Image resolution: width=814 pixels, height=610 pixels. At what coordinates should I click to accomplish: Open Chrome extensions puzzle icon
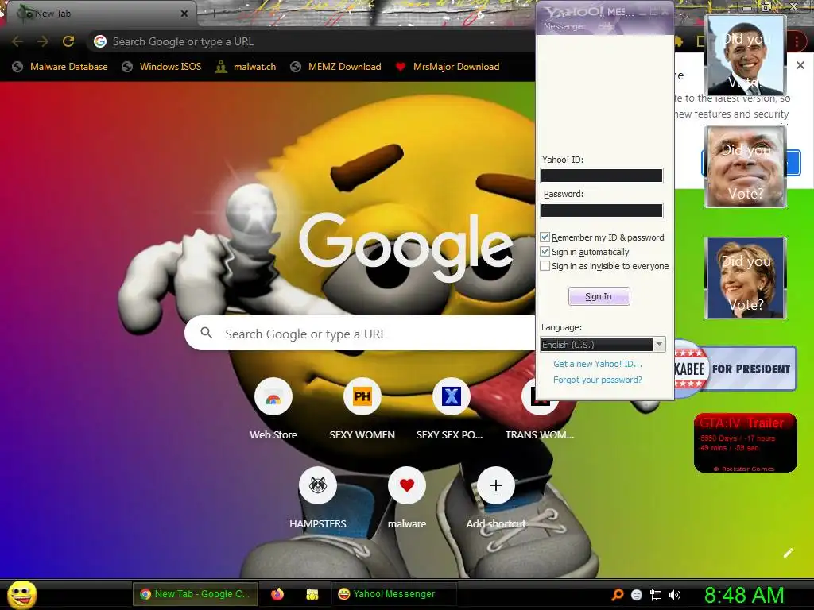pos(680,41)
